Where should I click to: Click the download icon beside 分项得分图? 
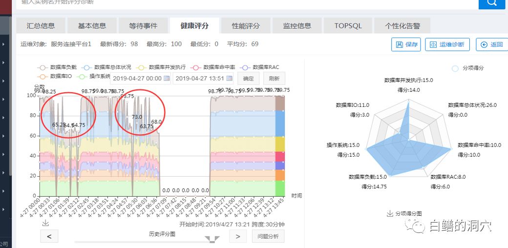pyautogui.click(x=390, y=213)
